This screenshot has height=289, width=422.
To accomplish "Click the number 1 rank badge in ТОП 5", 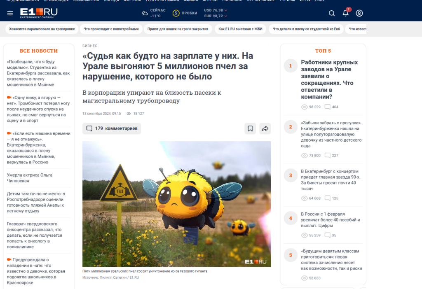I will pyautogui.click(x=291, y=66).
